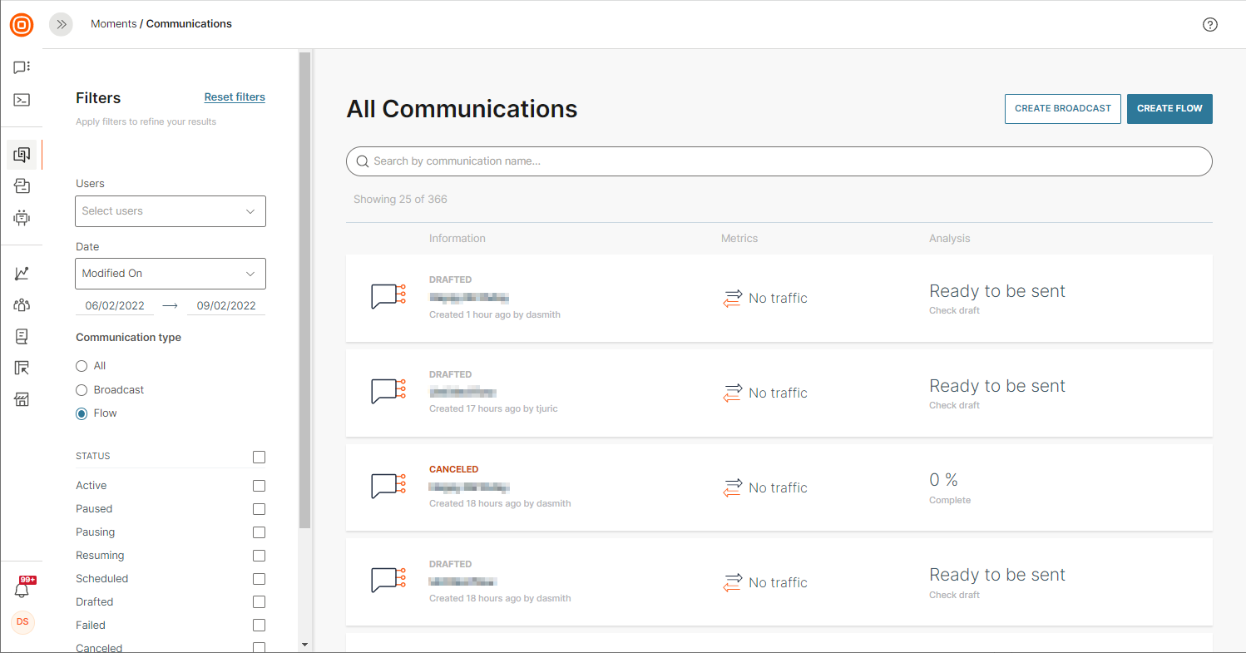Viewport: 1246px width, 653px height.
Task: Check the Active status checkbox
Action: [x=259, y=486]
